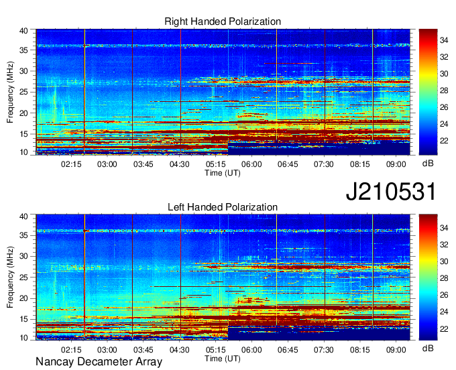Click "40" frequency tick on Right Handed plot

23,31
